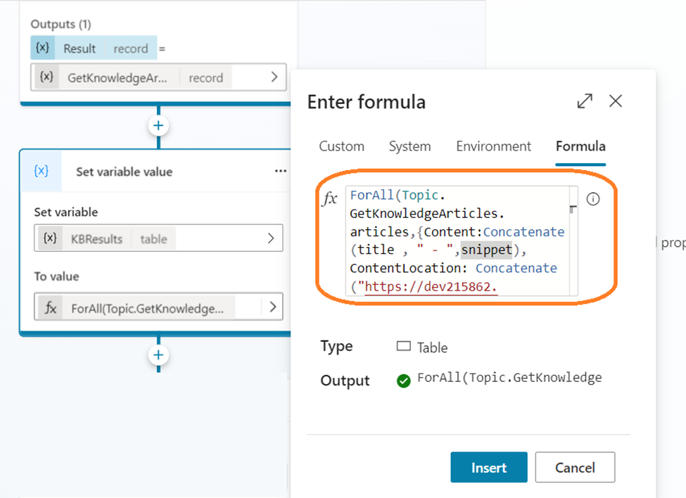Select the Formula tab

pyautogui.click(x=580, y=146)
